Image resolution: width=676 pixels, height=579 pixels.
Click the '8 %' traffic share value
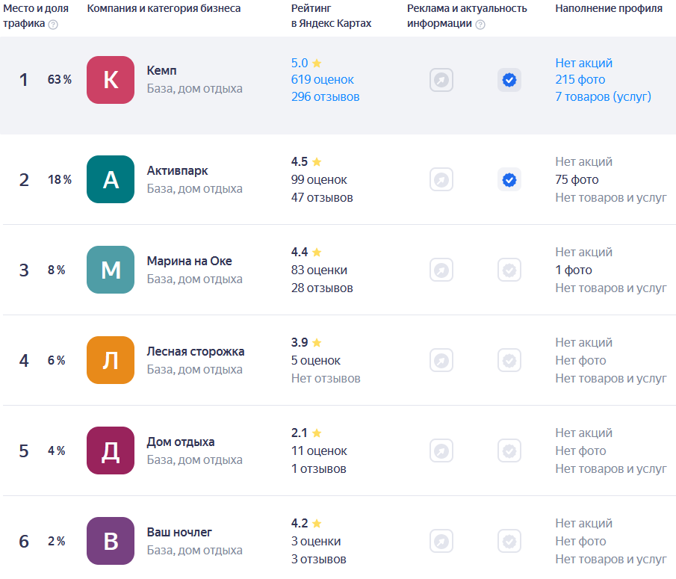57,270
